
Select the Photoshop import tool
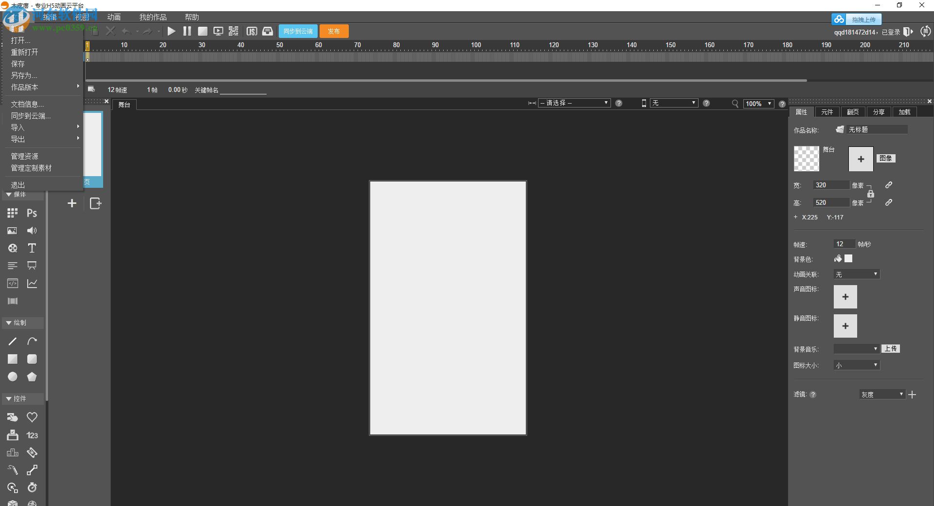coord(32,213)
